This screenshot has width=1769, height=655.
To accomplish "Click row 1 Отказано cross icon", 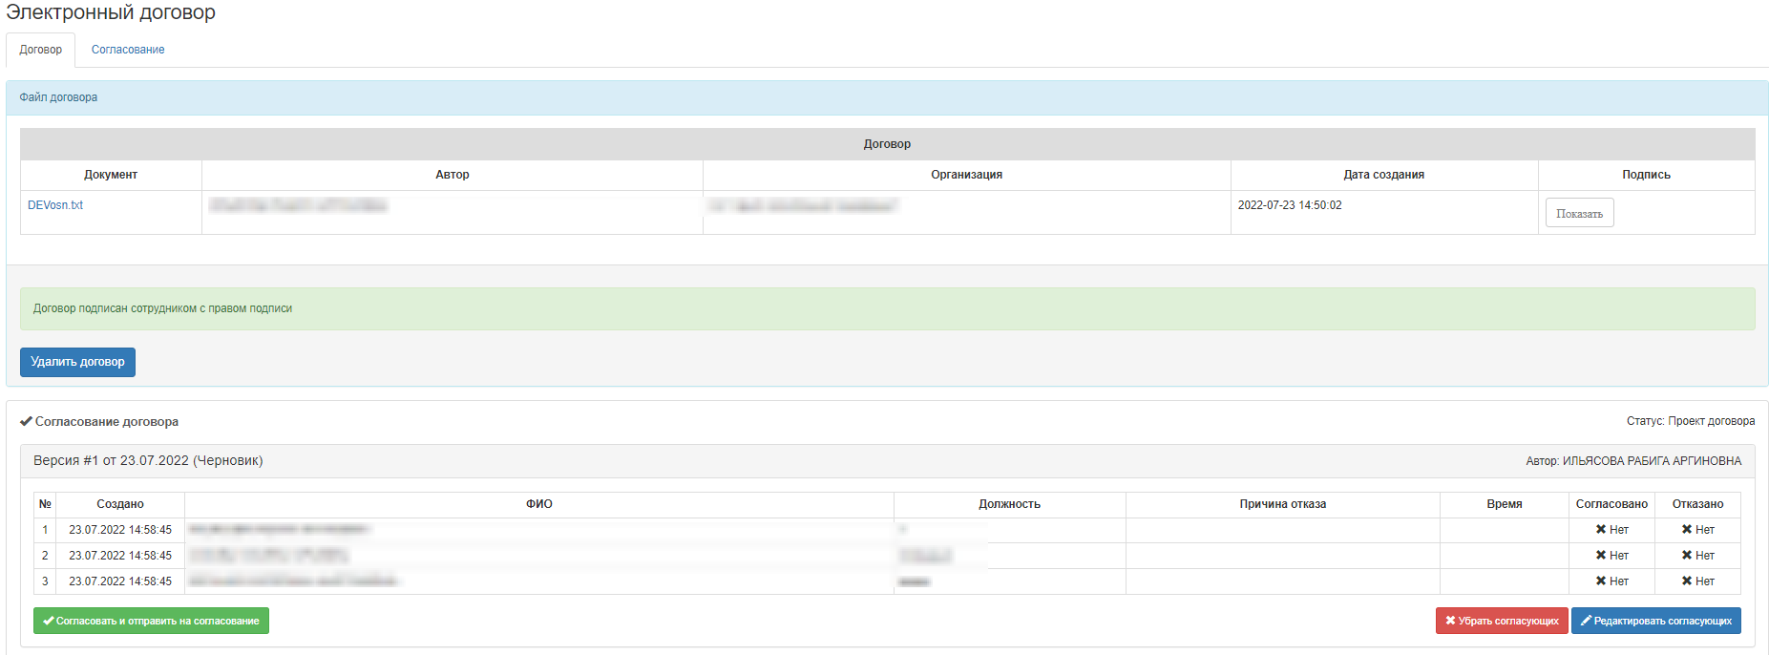I will coord(1687,530).
